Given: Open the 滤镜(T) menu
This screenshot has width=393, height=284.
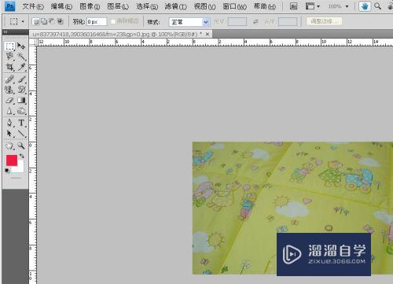Looking at the screenshot, I should tap(175, 6).
